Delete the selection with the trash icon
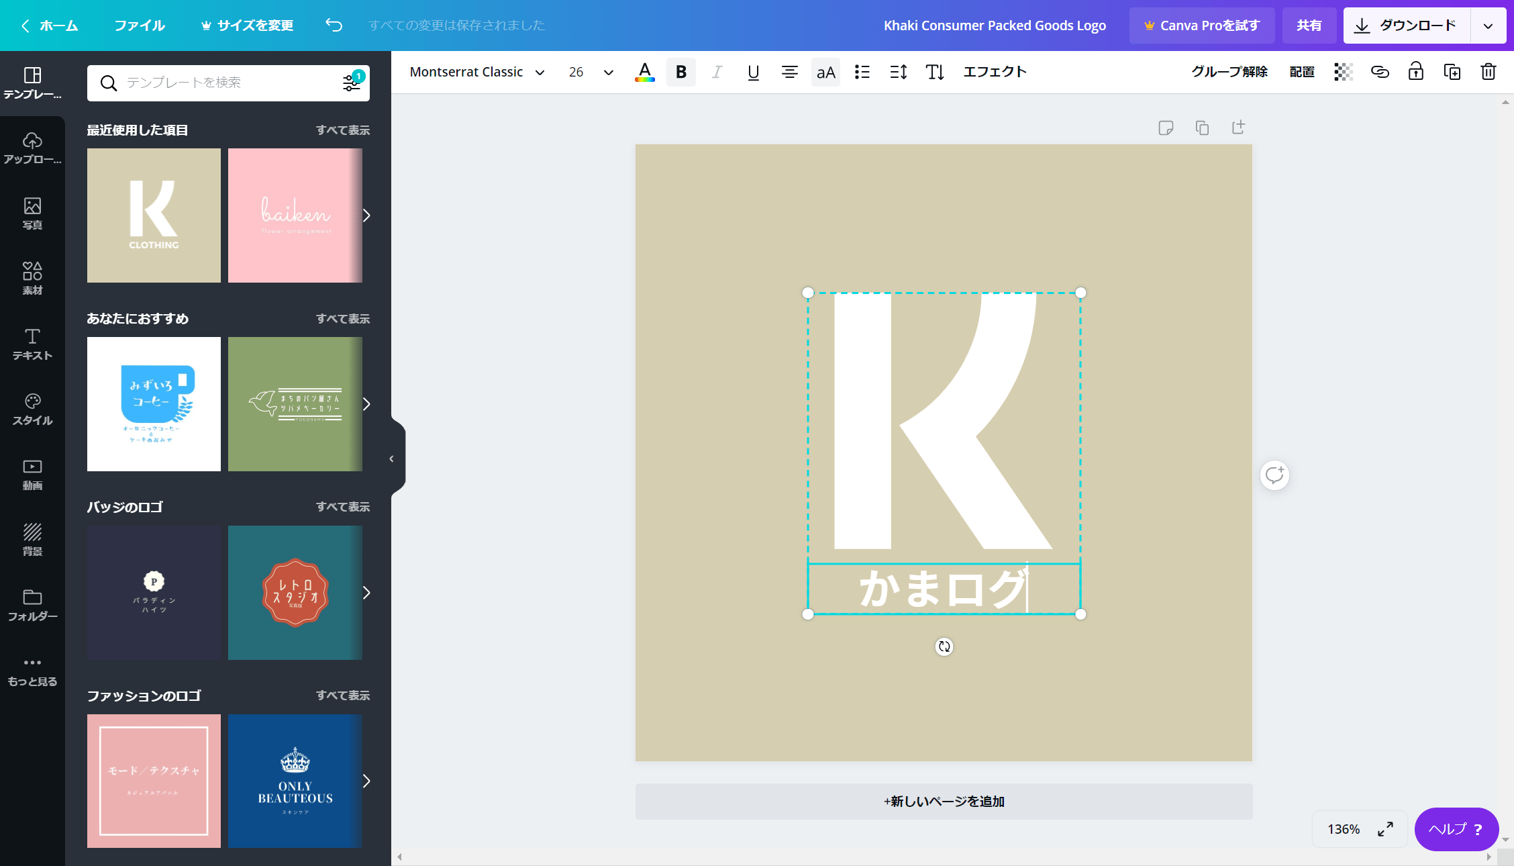The width and height of the screenshot is (1514, 866). click(1488, 72)
